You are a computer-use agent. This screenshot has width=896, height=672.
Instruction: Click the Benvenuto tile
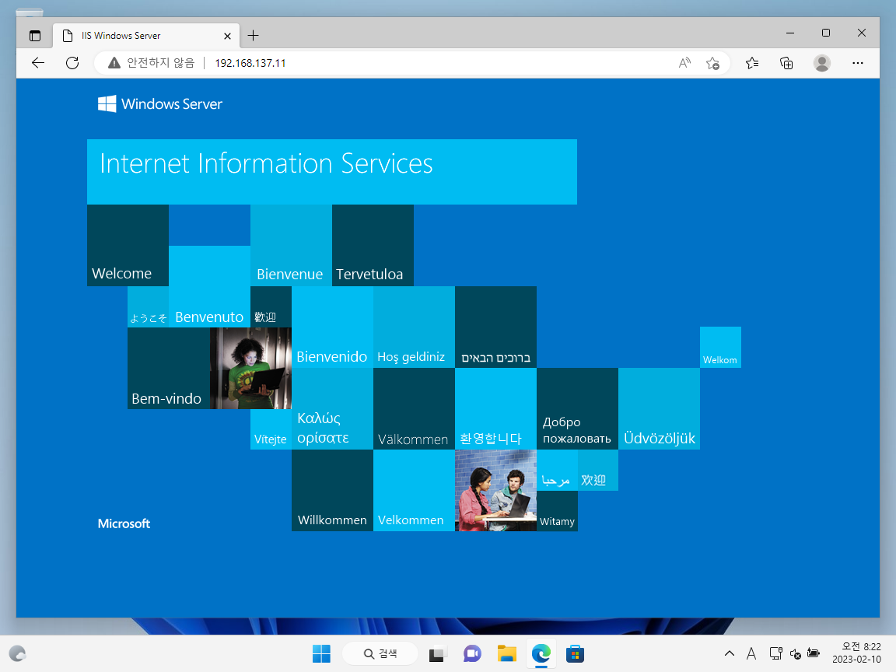pos(209,286)
